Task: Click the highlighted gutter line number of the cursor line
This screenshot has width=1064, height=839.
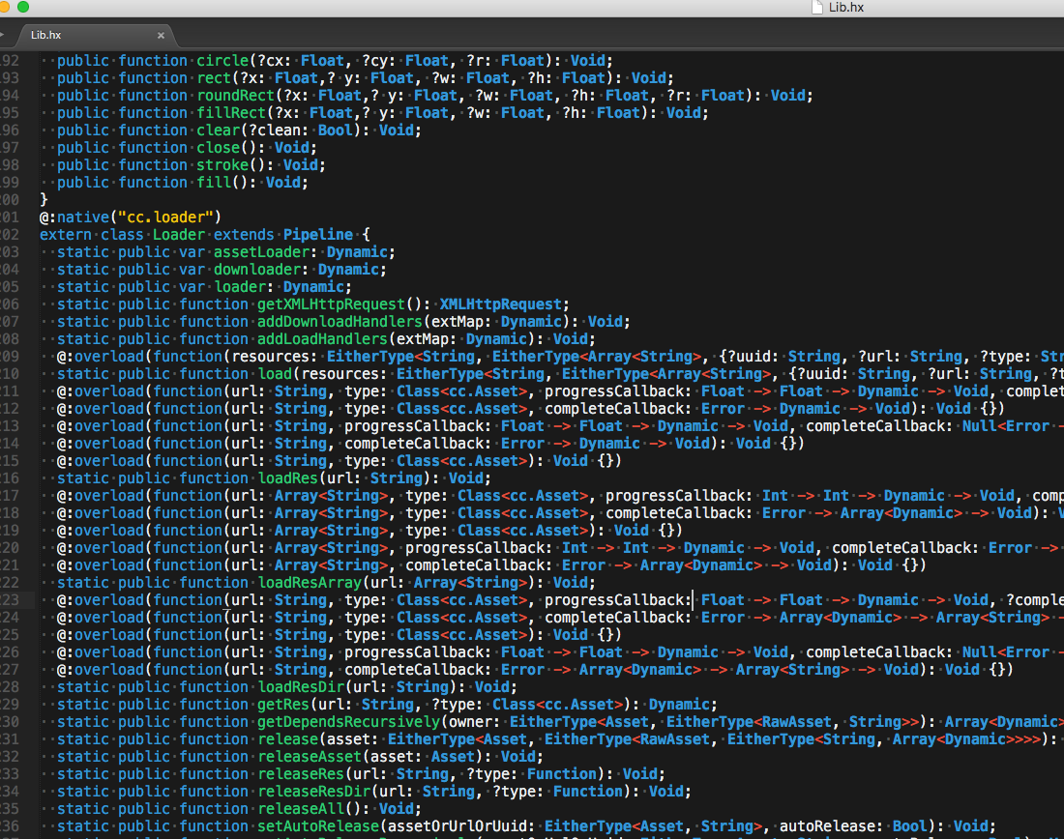Action: [10, 600]
